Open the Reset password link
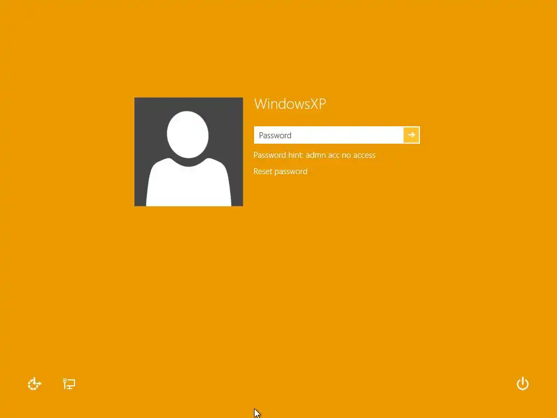 (280, 171)
